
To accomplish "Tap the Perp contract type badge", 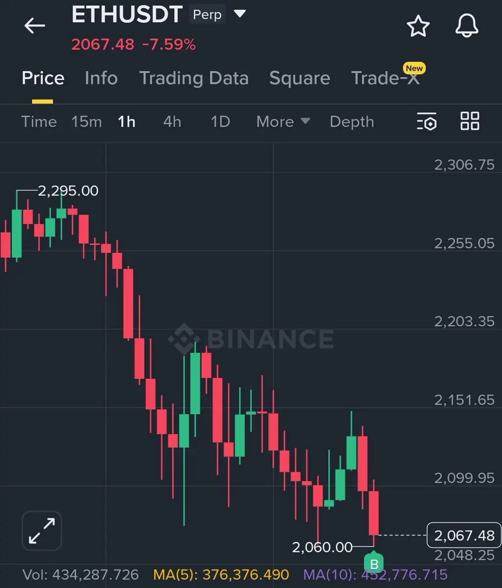I will (207, 15).
